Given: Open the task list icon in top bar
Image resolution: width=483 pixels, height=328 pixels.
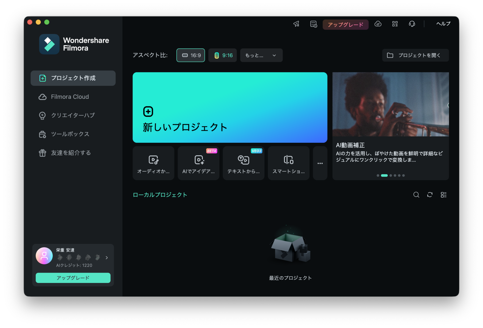Looking at the screenshot, I should pos(313,24).
